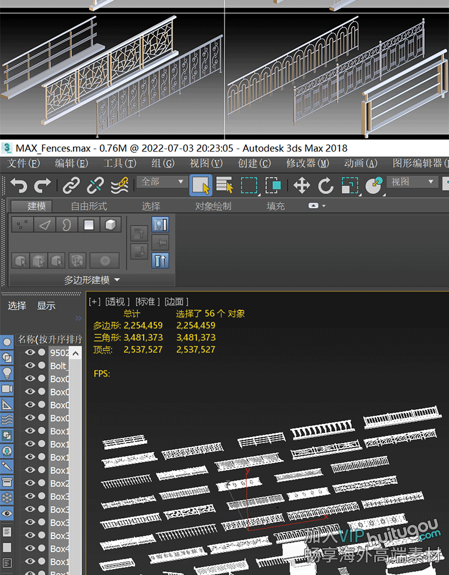Open the 修改器(M) menu
Screen dimensions: 449x575
point(307,164)
